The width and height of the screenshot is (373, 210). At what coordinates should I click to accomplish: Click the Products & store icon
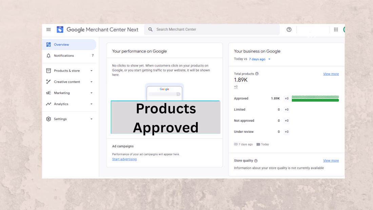(x=48, y=71)
